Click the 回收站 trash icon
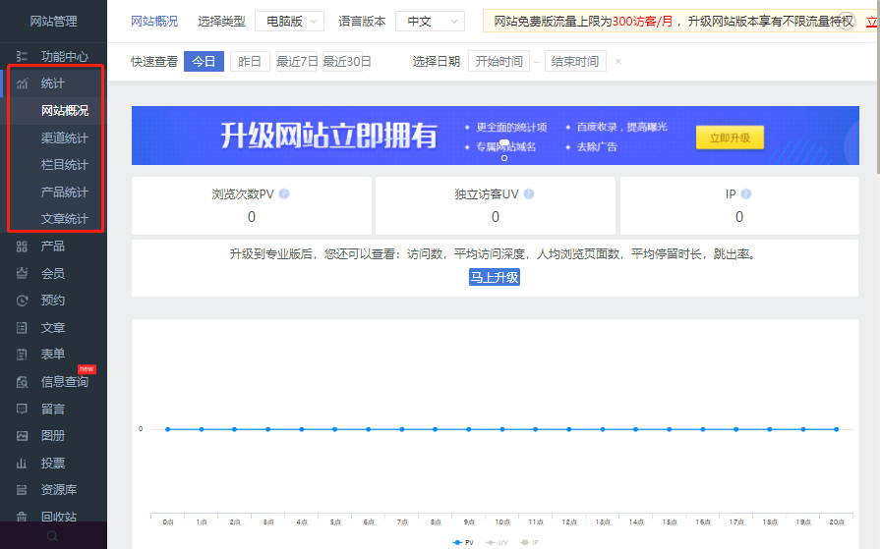Viewport: 880px width, 549px height. click(x=22, y=517)
